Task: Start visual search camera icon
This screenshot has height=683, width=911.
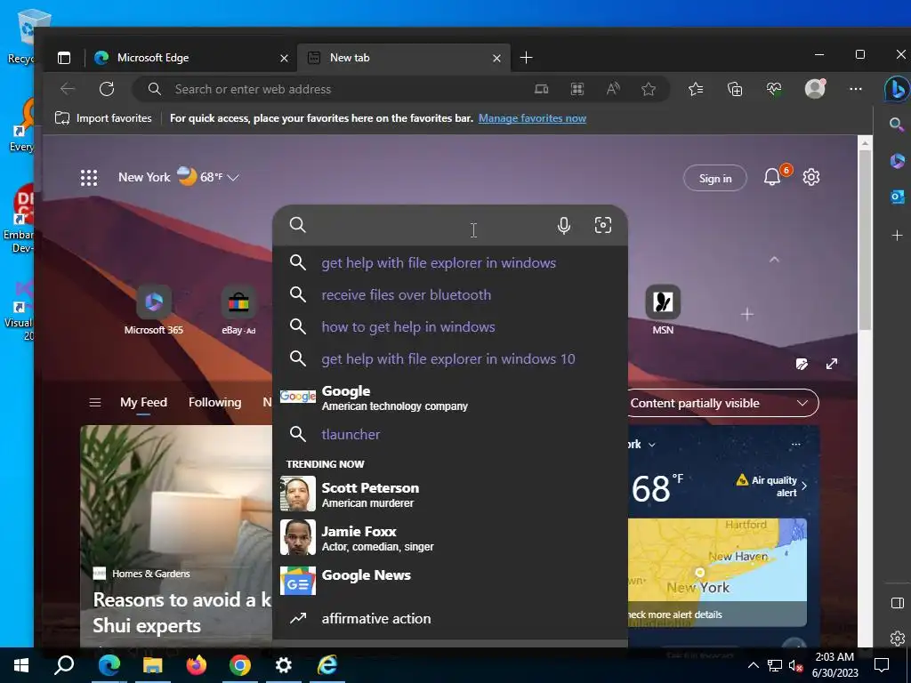Action: (x=603, y=225)
